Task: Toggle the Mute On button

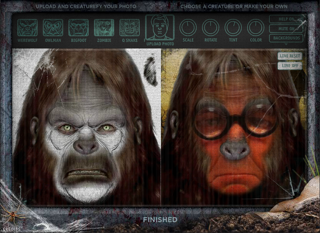Action: pyautogui.click(x=286, y=29)
